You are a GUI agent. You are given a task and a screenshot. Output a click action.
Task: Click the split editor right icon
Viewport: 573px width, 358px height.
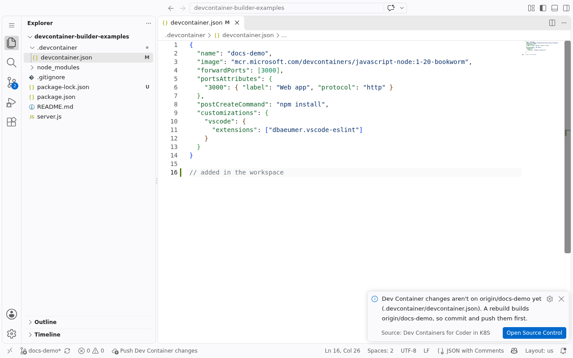point(552,23)
